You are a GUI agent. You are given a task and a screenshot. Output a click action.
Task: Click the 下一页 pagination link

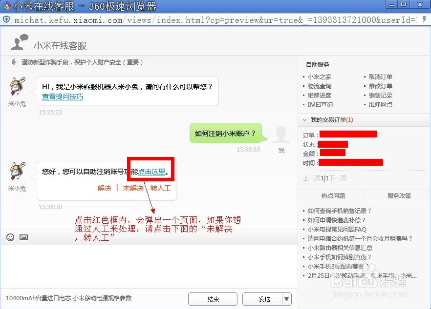click(x=338, y=178)
